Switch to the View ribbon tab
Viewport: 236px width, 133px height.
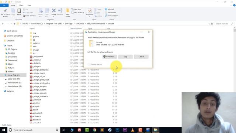point(29,5)
